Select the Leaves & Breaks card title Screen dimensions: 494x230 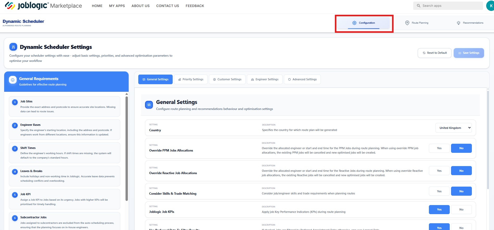[x=31, y=171]
